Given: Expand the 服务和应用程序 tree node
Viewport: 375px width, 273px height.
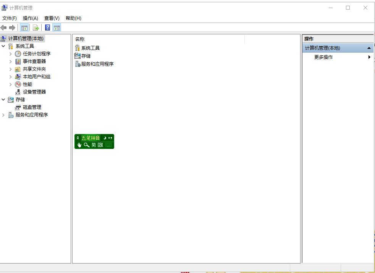Looking at the screenshot, I should [3, 115].
